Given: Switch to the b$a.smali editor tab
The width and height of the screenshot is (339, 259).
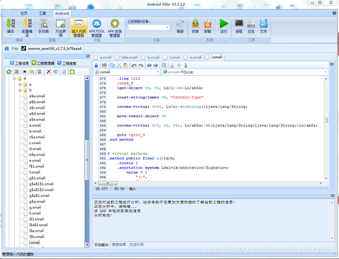Looking at the screenshot, I should click(127, 57).
